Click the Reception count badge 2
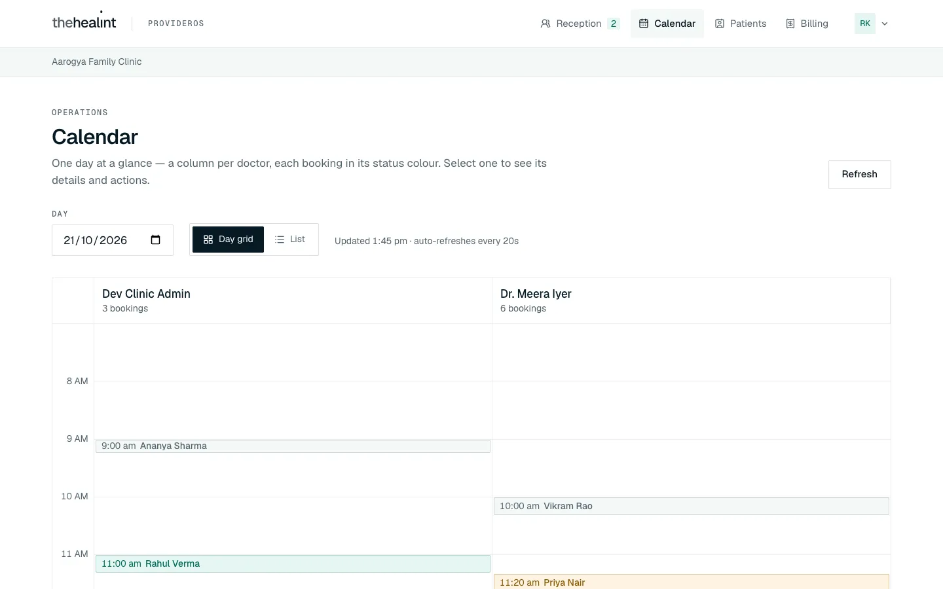Image resolution: width=943 pixels, height=589 pixels. (614, 24)
